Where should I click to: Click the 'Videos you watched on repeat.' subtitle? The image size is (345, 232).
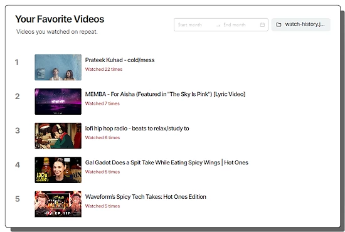(x=56, y=32)
